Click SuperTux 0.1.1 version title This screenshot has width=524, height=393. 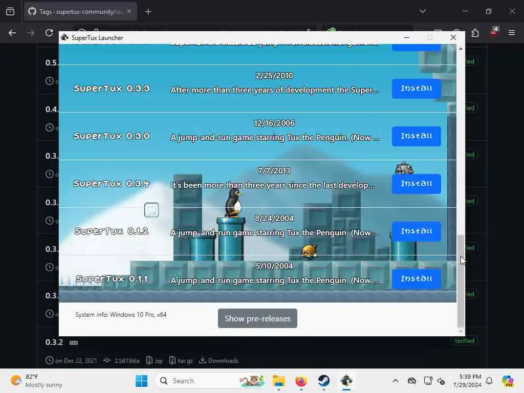[x=112, y=279]
